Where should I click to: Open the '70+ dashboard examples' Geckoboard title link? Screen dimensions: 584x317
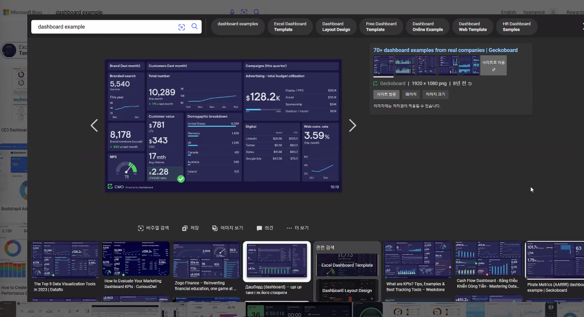pos(446,50)
